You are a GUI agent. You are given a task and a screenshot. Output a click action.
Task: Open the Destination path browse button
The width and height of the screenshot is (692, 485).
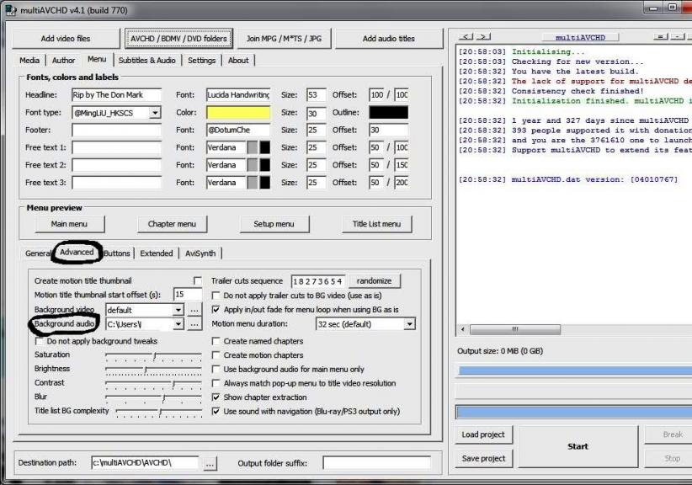210,462
